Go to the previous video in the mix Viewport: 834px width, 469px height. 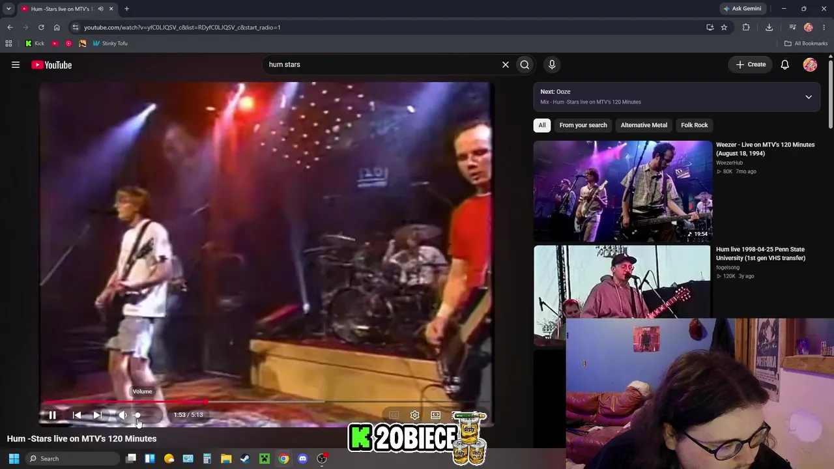tap(77, 415)
